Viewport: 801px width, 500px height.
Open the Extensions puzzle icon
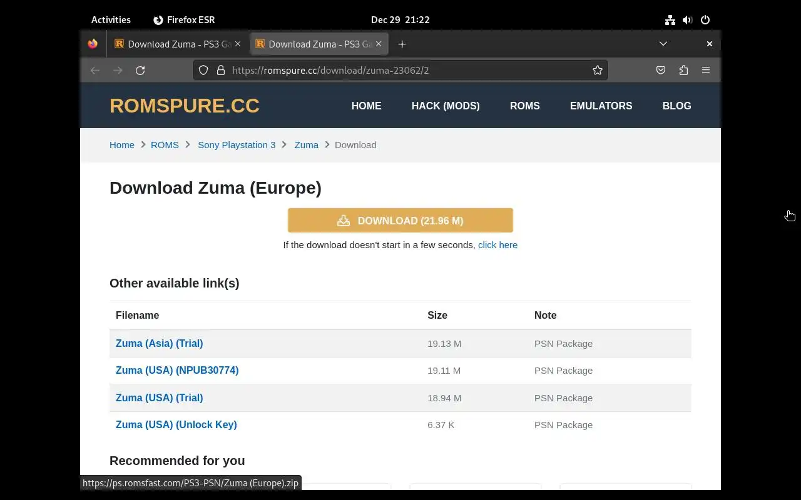pyautogui.click(x=683, y=70)
